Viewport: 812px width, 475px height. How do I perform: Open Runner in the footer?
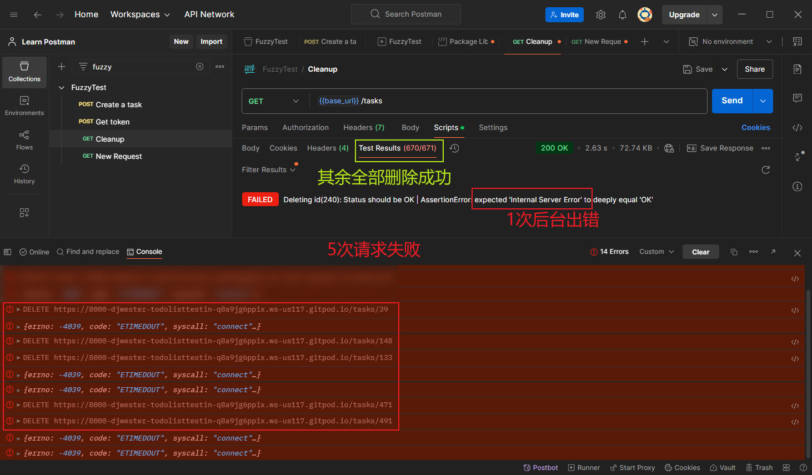coord(584,468)
